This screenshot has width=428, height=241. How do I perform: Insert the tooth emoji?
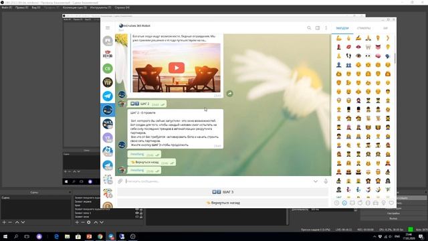coord(368,47)
